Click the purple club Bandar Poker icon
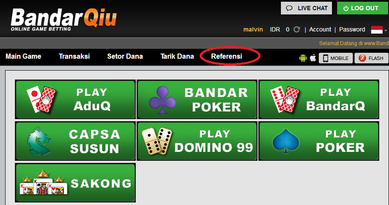The width and height of the screenshot is (389, 205). coord(163,100)
